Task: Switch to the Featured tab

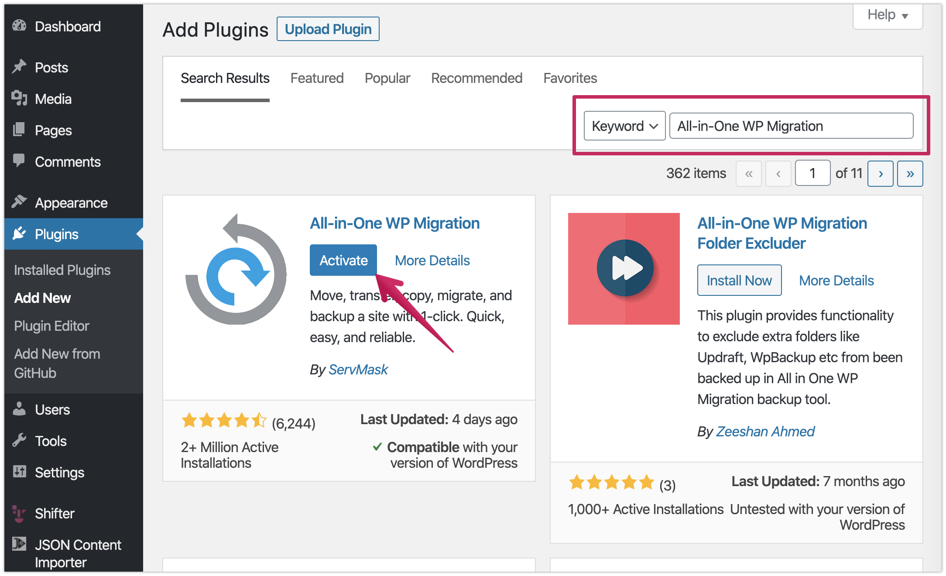Action: [317, 78]
